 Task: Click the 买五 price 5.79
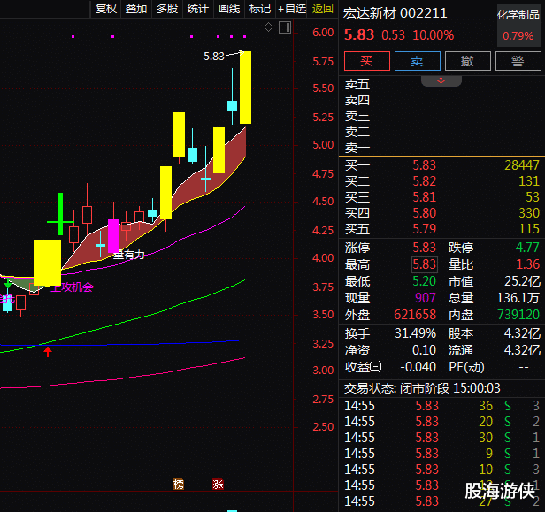click(x=424, y=229)
